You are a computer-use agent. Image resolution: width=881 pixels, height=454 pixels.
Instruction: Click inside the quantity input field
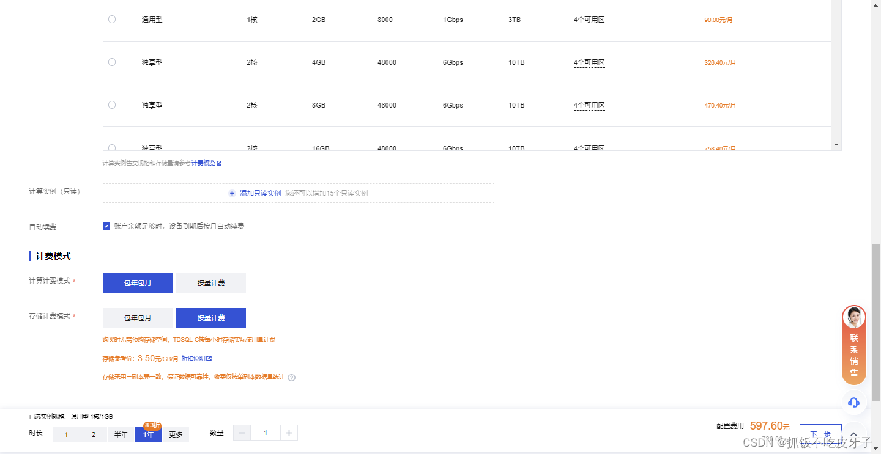coord(265,432)
